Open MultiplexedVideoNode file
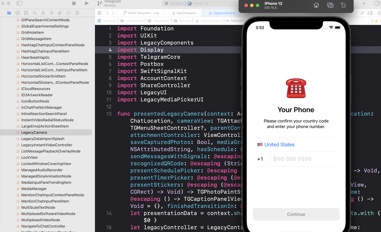The height and width of the screenshot is (232, 381). [x=40, y=220]
